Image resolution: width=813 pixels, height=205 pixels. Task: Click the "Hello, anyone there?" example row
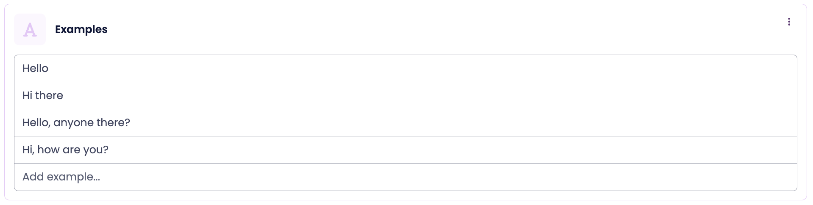(x=405, y=123)
